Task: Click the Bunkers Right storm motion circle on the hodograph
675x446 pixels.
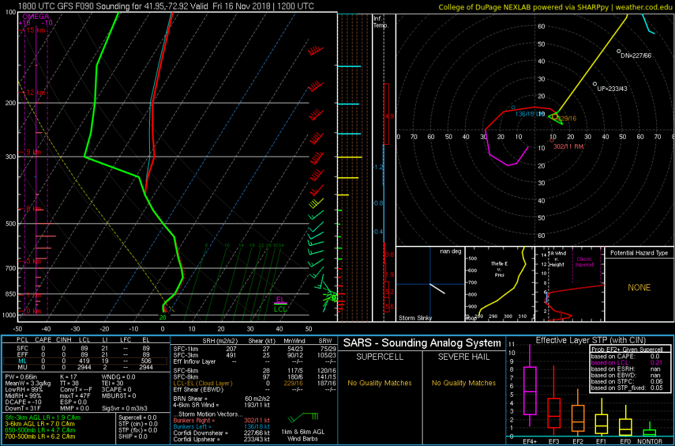Action: tap(552, 141)
